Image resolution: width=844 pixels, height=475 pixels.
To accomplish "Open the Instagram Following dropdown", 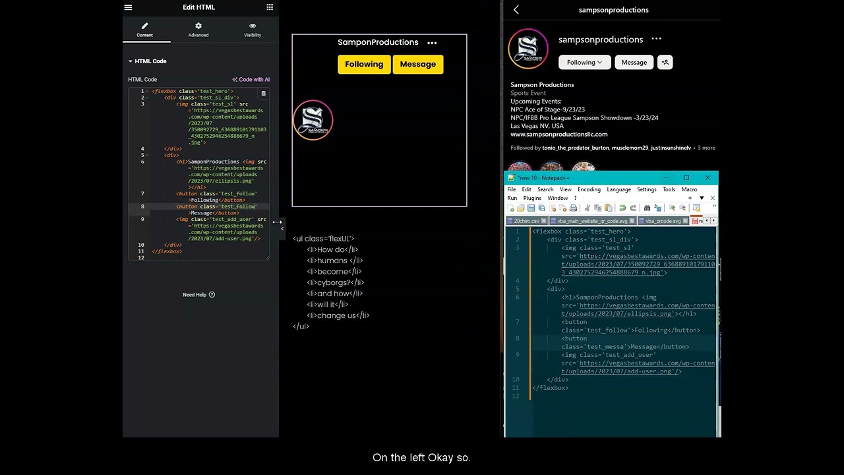I will coord(584,63).
